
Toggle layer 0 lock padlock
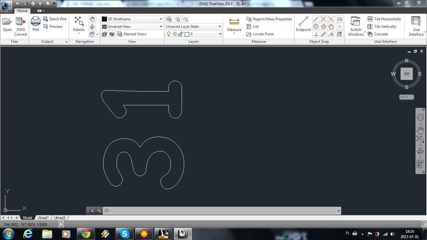[x=180, y=34]
